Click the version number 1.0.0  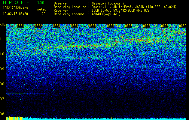click(x=41, y=3)
